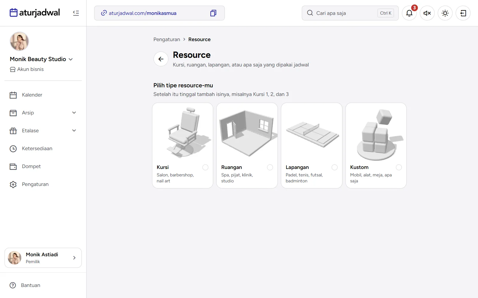
Task: Click the aturjadwal logo
Action: point(35,13)
